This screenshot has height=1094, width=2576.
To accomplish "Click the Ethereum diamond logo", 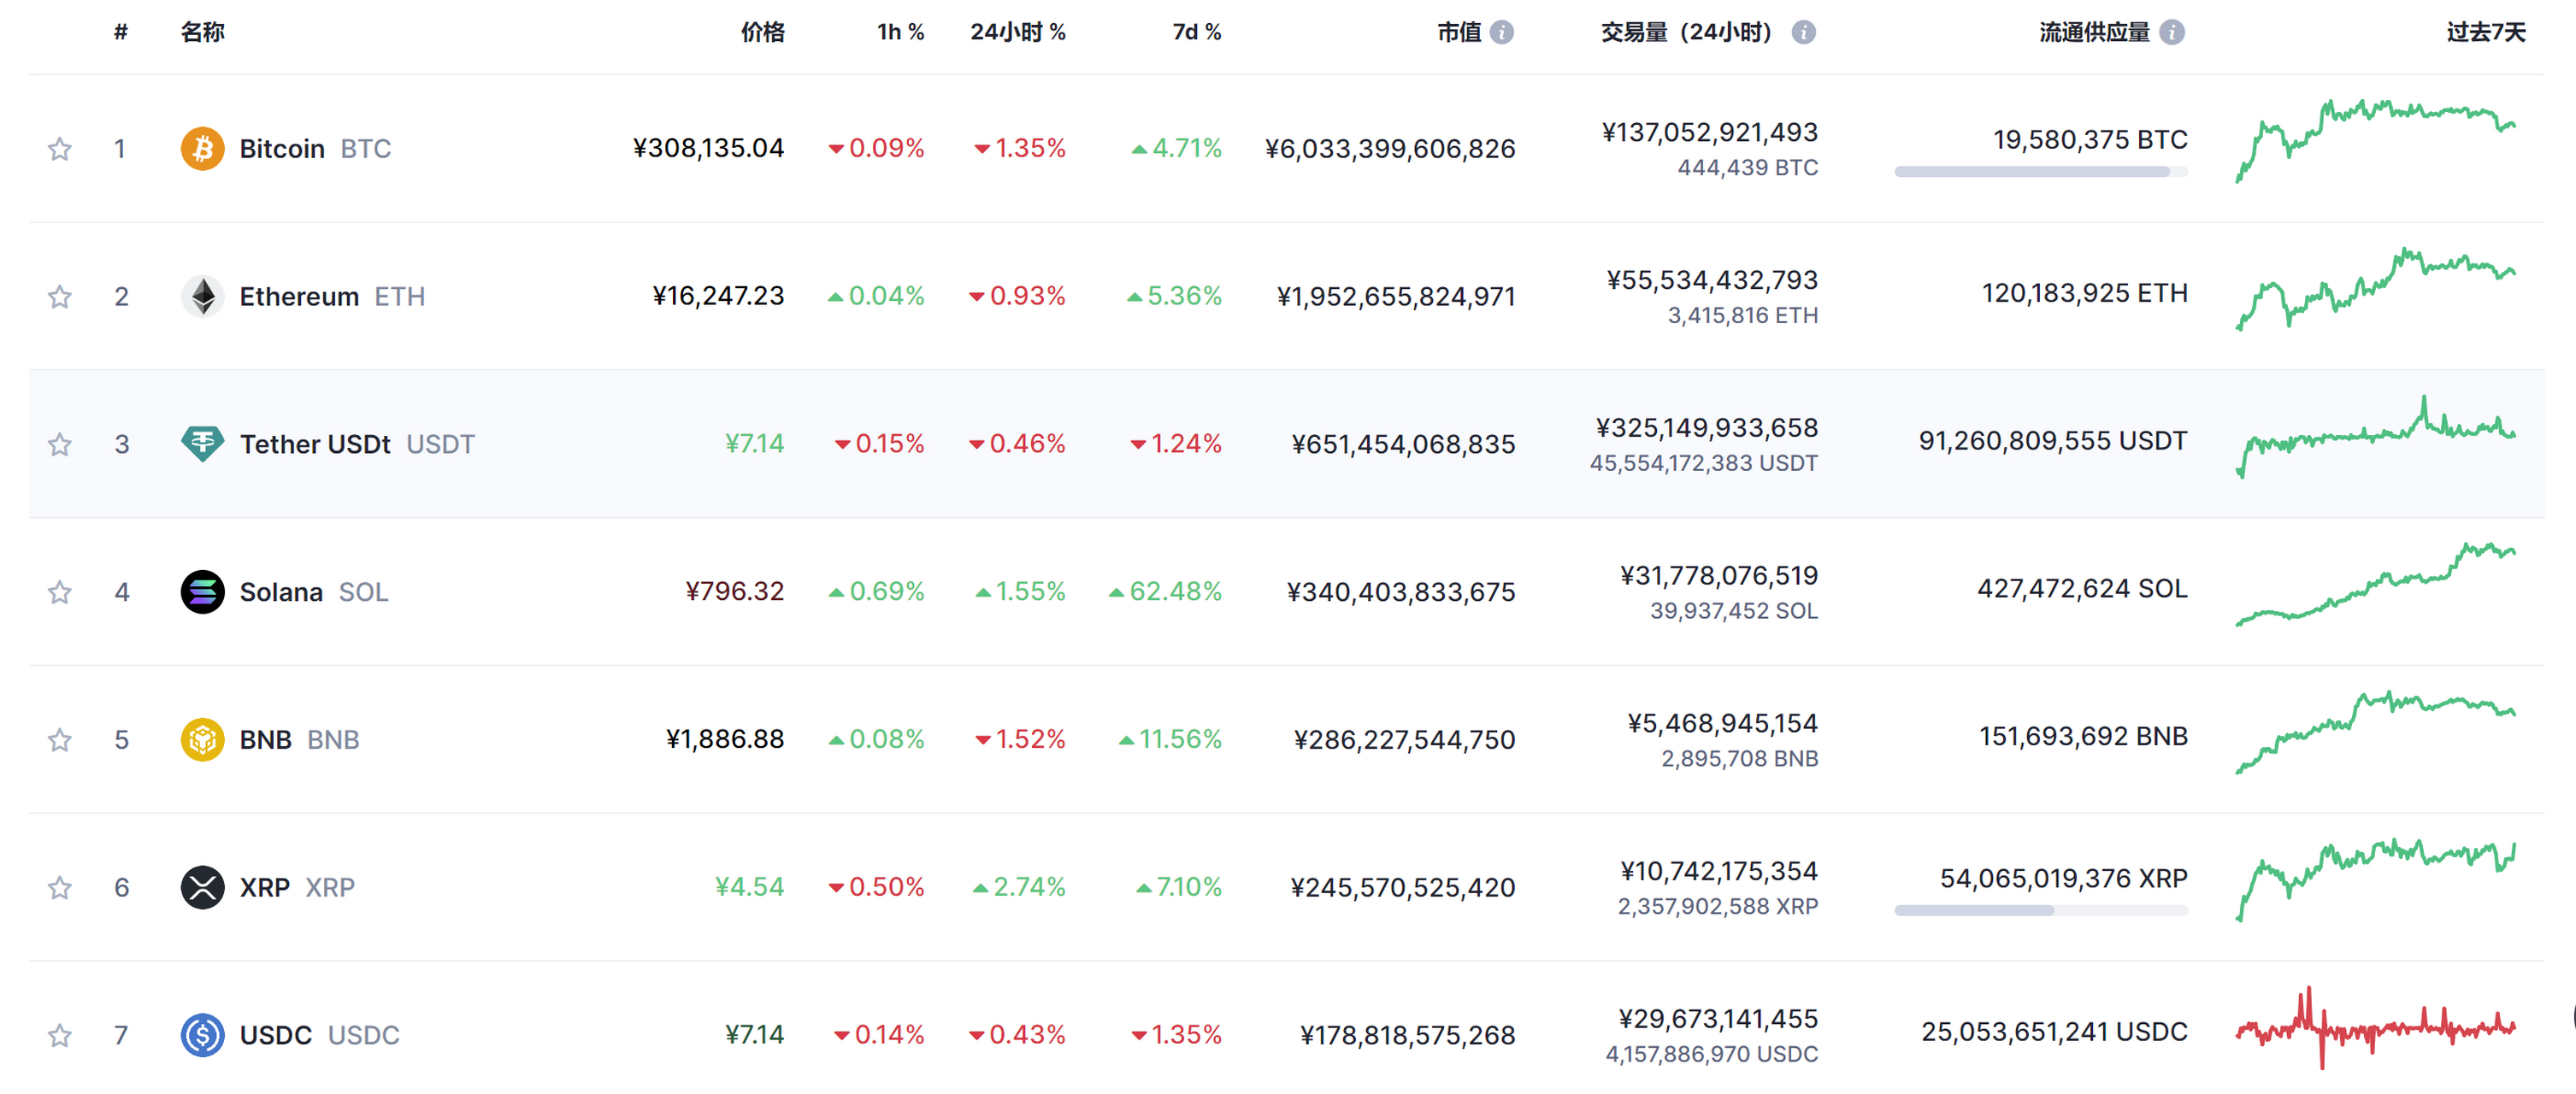I will click(x=202, y=297).
